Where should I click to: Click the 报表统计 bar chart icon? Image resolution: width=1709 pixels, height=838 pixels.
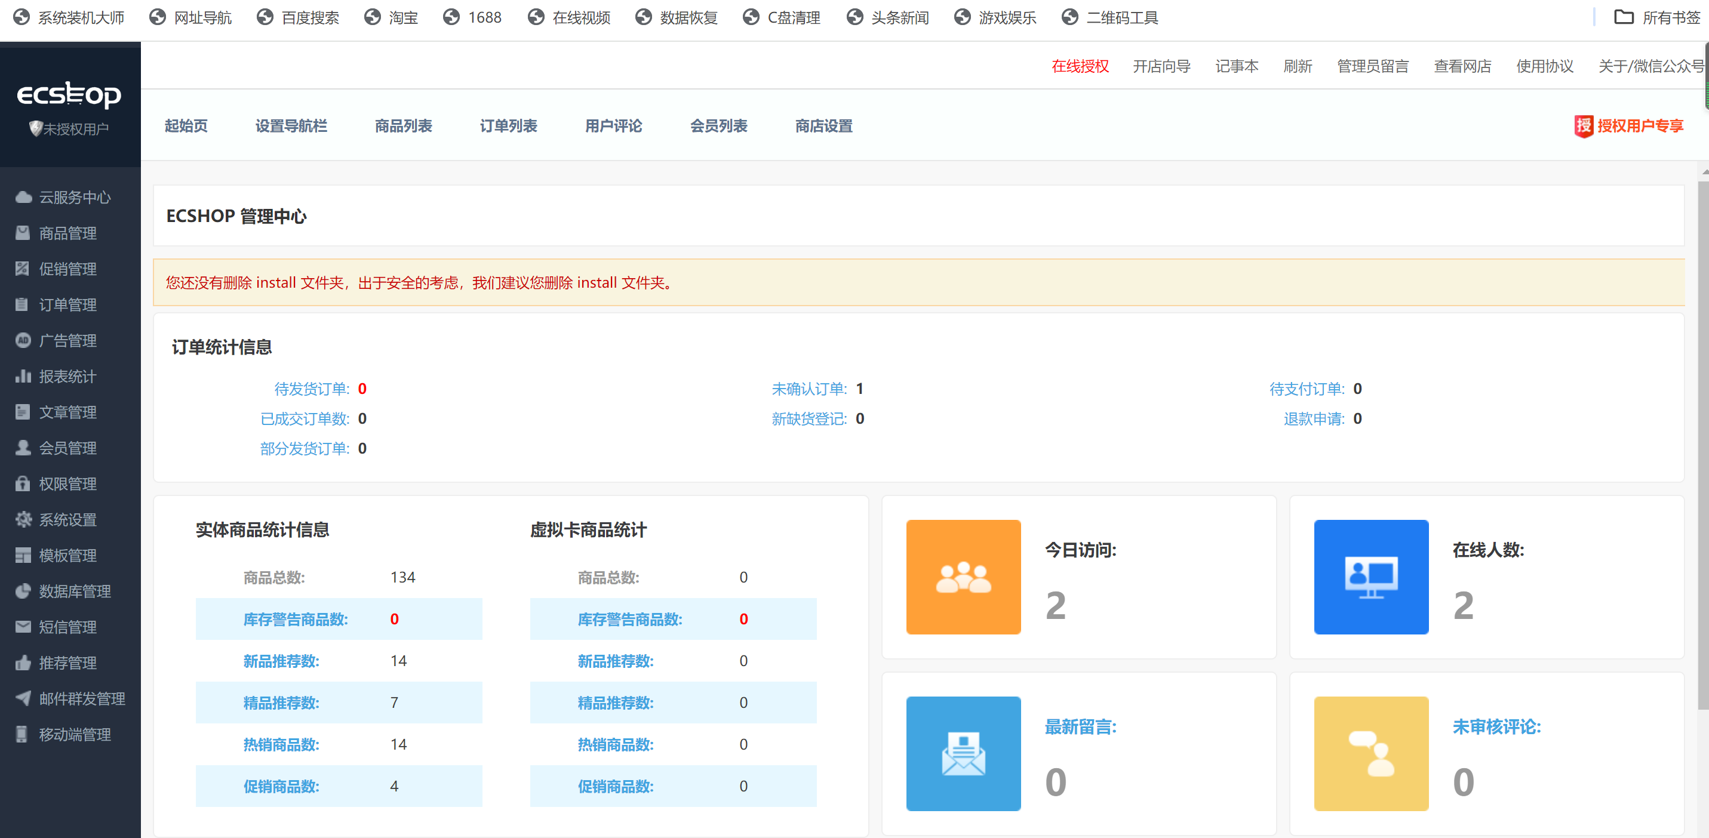[23, 376]
